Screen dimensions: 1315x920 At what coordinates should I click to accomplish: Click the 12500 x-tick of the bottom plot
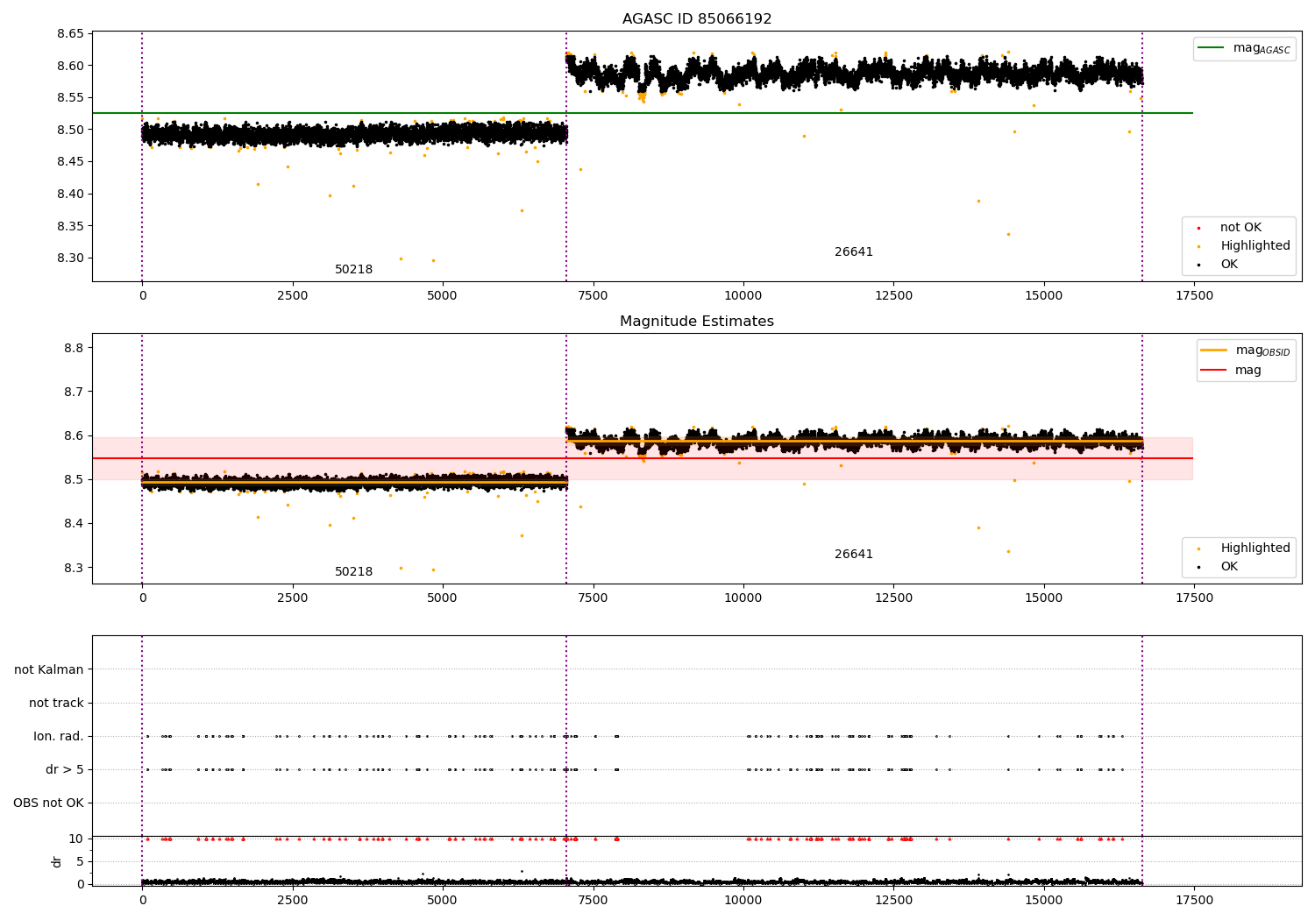(x=893, y=901)
